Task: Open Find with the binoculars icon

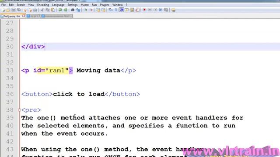Action: click(73, 10)
